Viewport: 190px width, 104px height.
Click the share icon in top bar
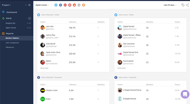187,5
